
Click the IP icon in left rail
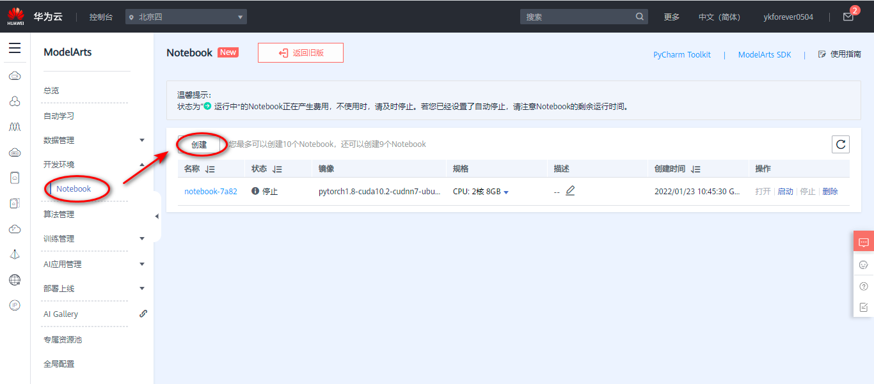(x=15, y=305)
